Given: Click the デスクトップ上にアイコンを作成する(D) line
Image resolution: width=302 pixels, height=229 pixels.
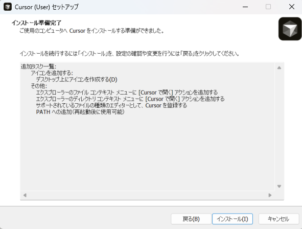Looking at the screenshot, I should click(x=77, y=80).
